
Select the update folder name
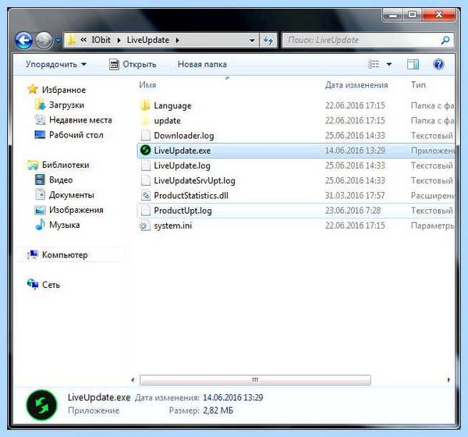(167, 121)
